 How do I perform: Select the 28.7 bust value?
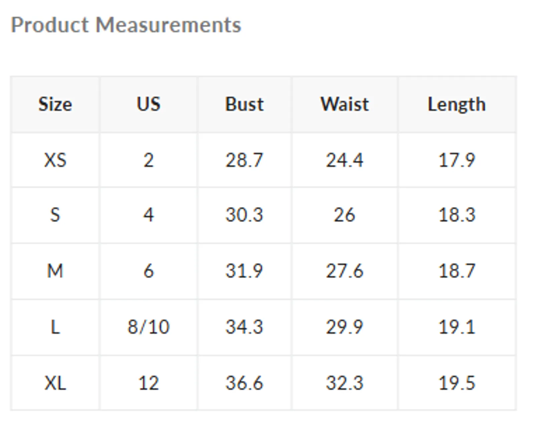click(244, 160)
